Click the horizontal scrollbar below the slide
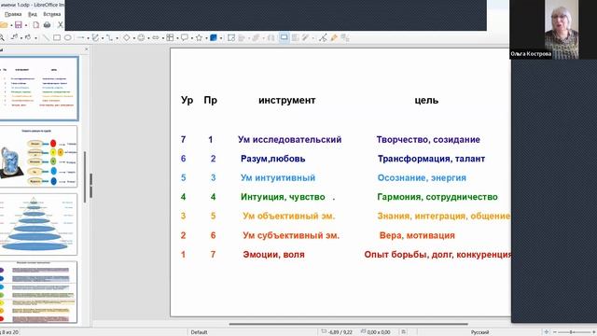Screen dimensions: 597x336 (x=348, y=324)
